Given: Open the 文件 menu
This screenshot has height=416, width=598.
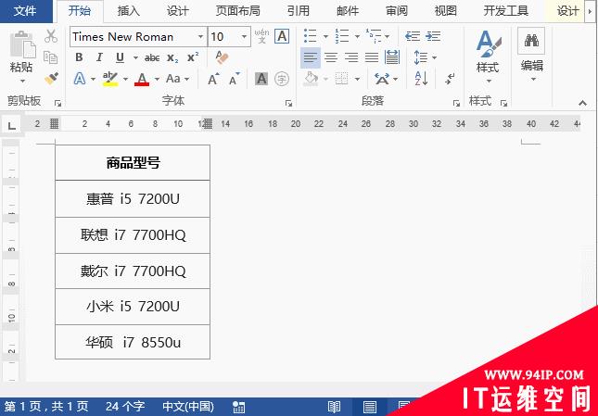Looking at the screenshot, I should pyautogui.click(x=26, y=11).
